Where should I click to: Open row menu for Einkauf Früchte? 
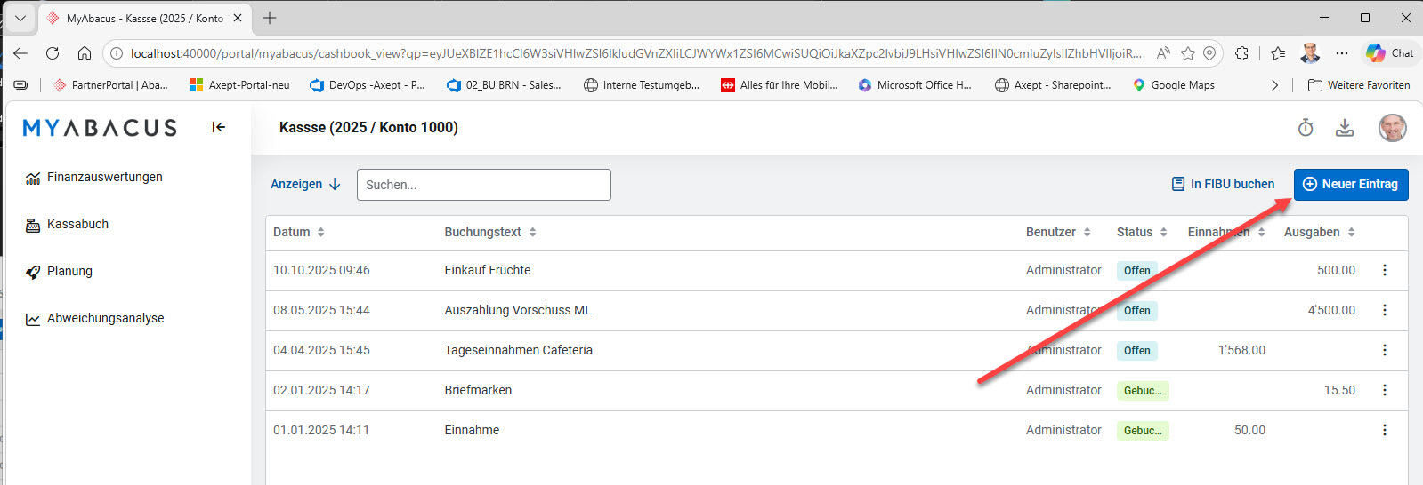click(1385, 270)
